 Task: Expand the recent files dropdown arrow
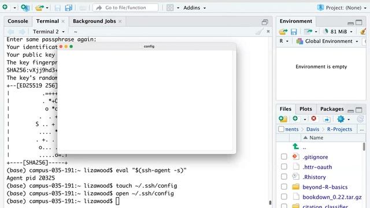(x=47, y=8)
